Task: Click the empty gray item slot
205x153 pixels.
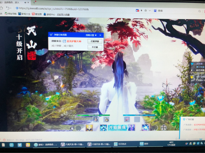Action: point(137,119)
